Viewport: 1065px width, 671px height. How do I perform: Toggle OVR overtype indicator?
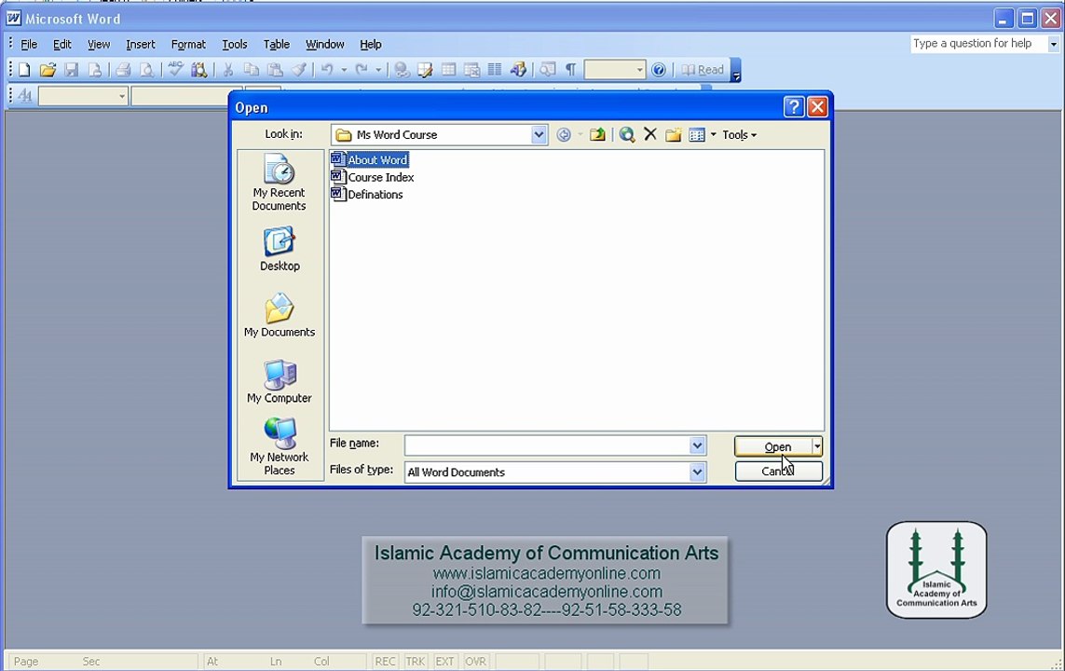475,661
